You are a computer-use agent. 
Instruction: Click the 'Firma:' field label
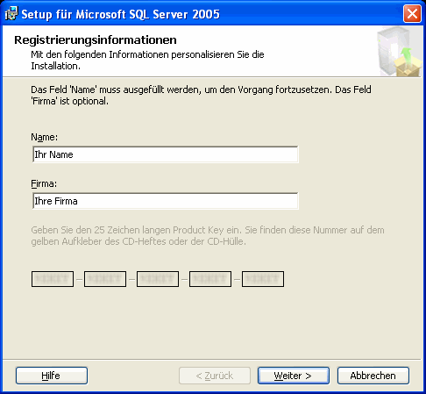44,183
